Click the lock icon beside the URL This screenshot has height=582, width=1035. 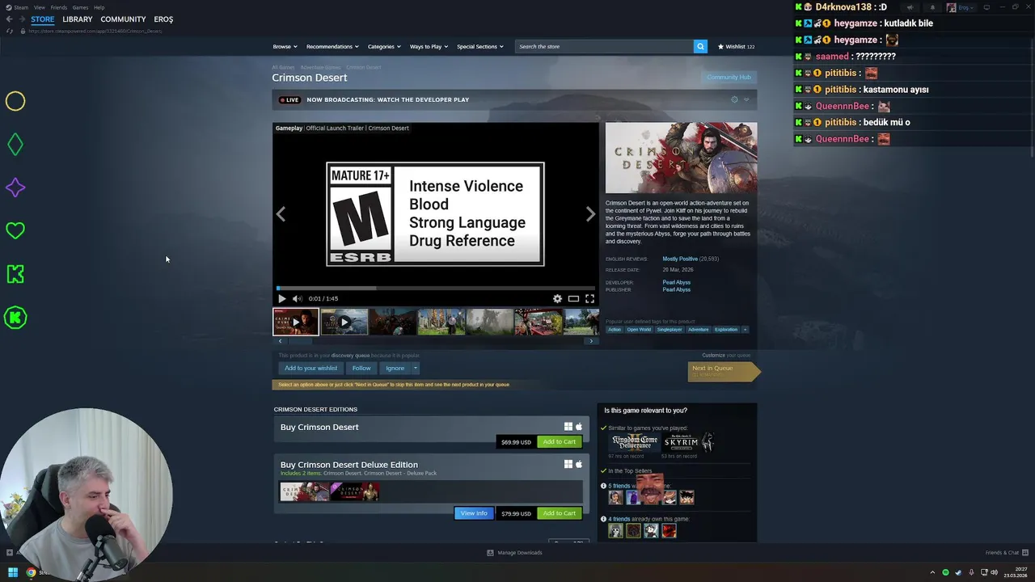[x=23, y=31]
